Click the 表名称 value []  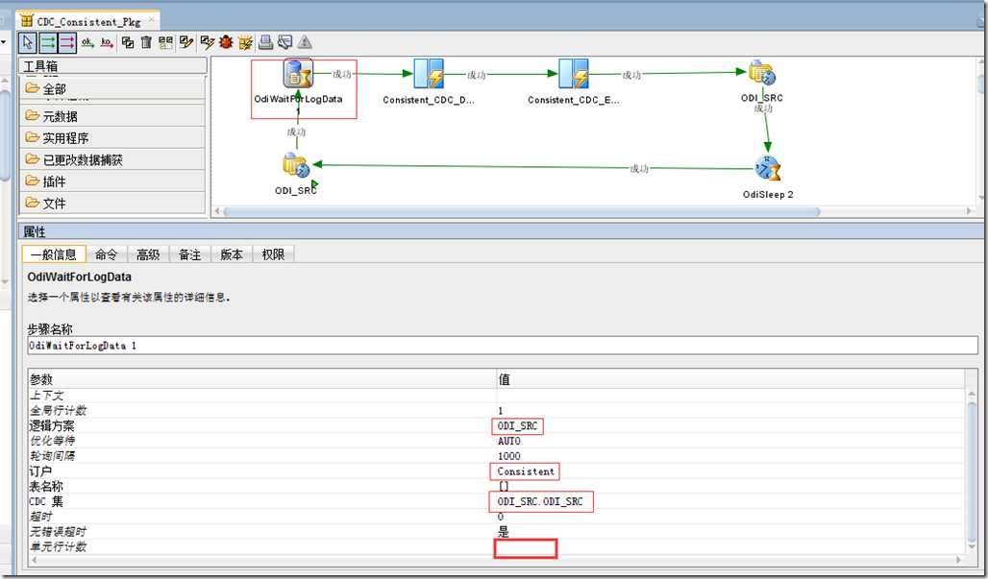click(504, 487)
